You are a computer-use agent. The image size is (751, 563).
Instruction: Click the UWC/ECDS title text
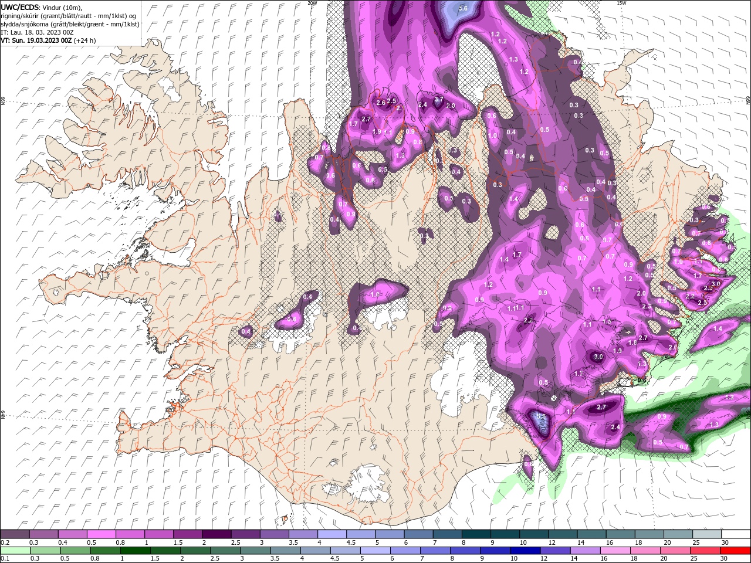tap(21, 7)
